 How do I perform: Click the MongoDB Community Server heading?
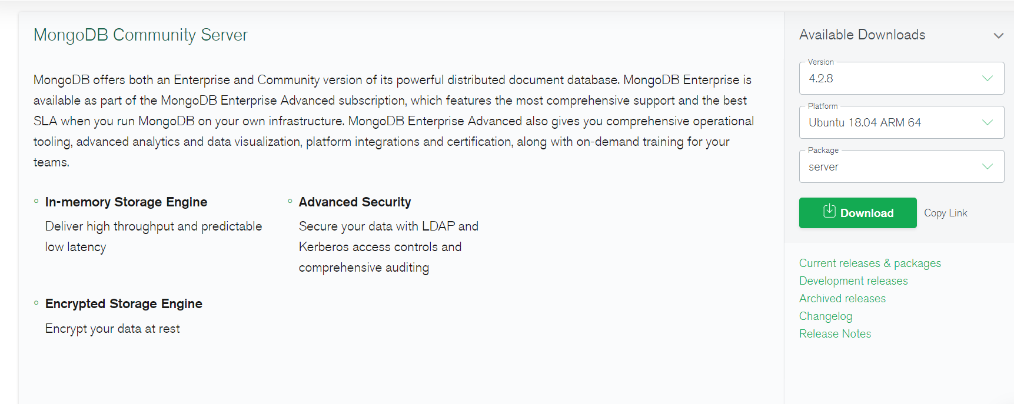[141, 35]
